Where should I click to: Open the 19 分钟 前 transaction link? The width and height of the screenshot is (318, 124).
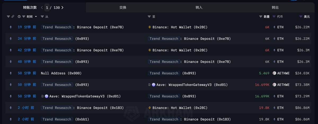27,27
